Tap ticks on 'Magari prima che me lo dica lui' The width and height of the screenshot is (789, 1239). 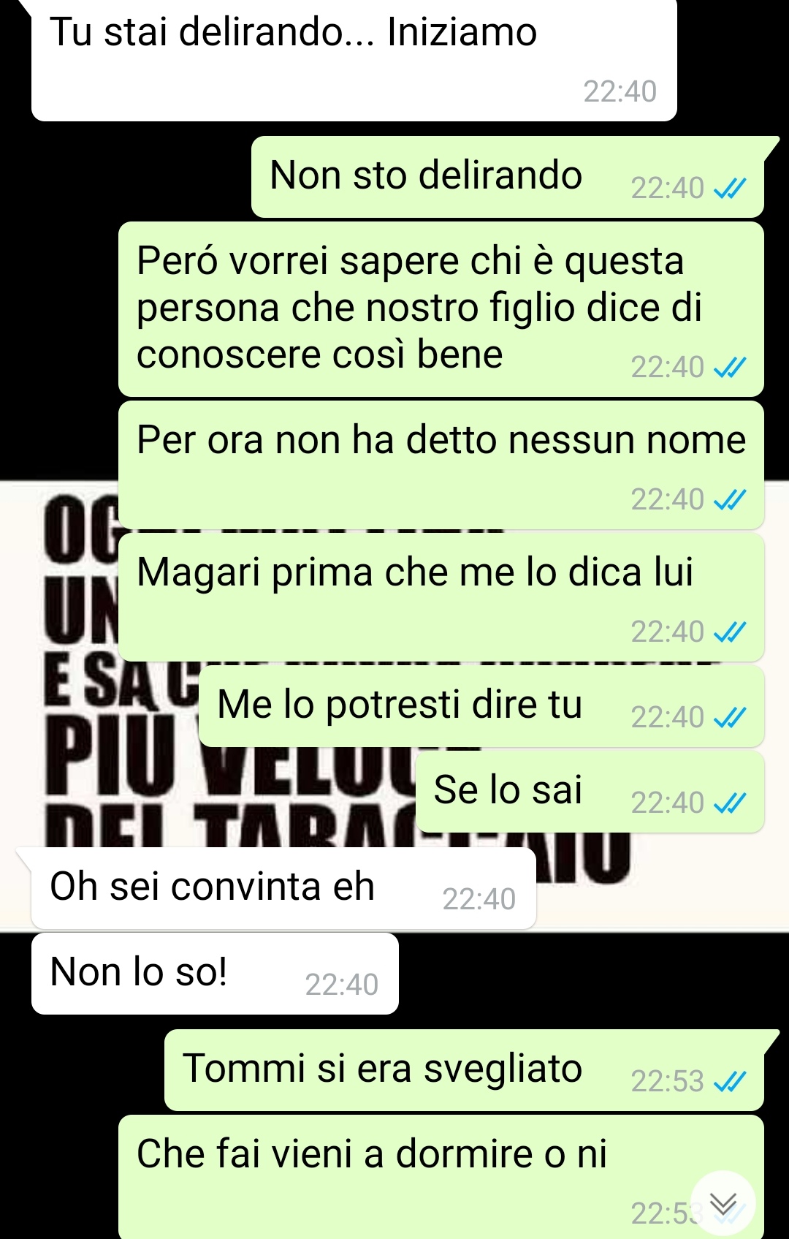[x=730, y=632]
